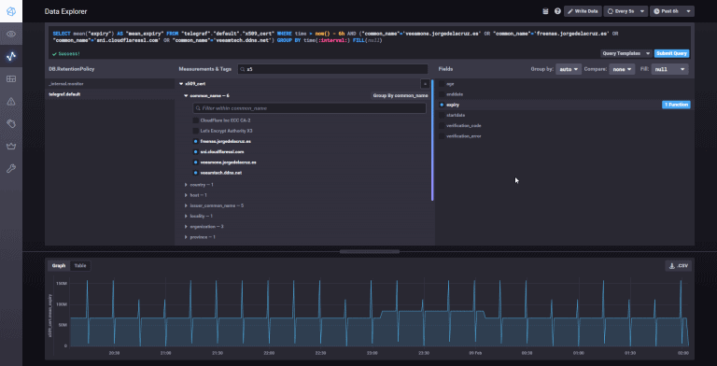Open Query Templates dropdown
This screenshot has width=717, height=366.
pyautogui.click(x=626, y=53)
